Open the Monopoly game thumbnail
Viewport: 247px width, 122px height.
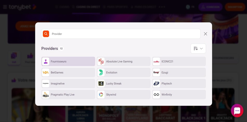point(109,114)
